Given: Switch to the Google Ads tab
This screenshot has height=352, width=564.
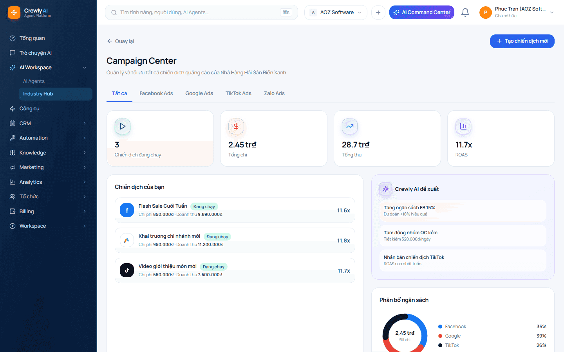Looking at the screenshot, I should 199,93.
